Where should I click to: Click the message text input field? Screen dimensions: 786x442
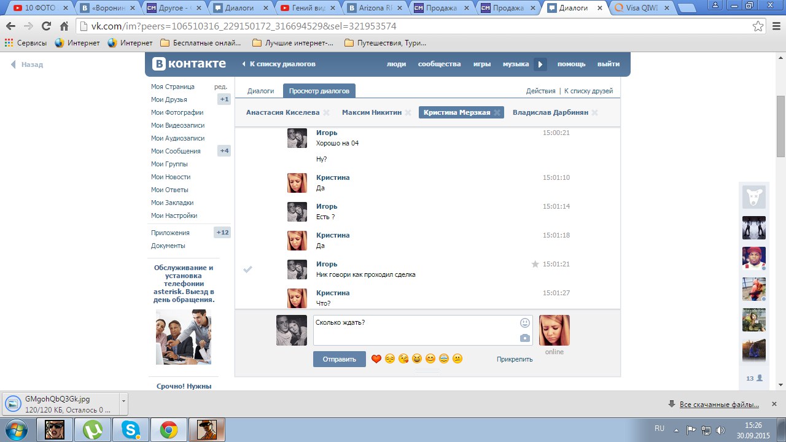(x=414, y=330)
